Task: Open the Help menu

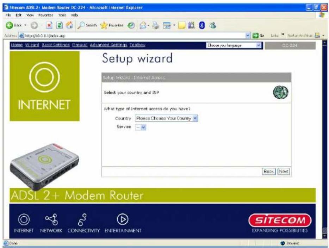Action: click(74, 15)
